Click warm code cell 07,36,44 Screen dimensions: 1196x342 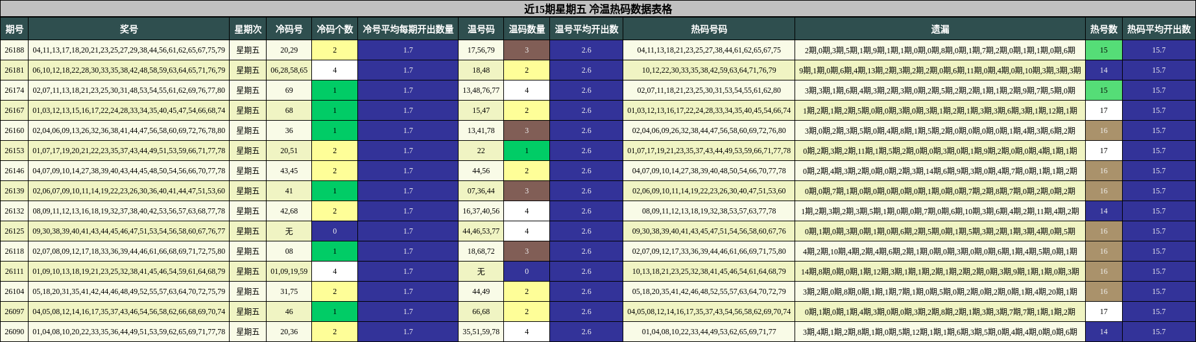point(481,191)
